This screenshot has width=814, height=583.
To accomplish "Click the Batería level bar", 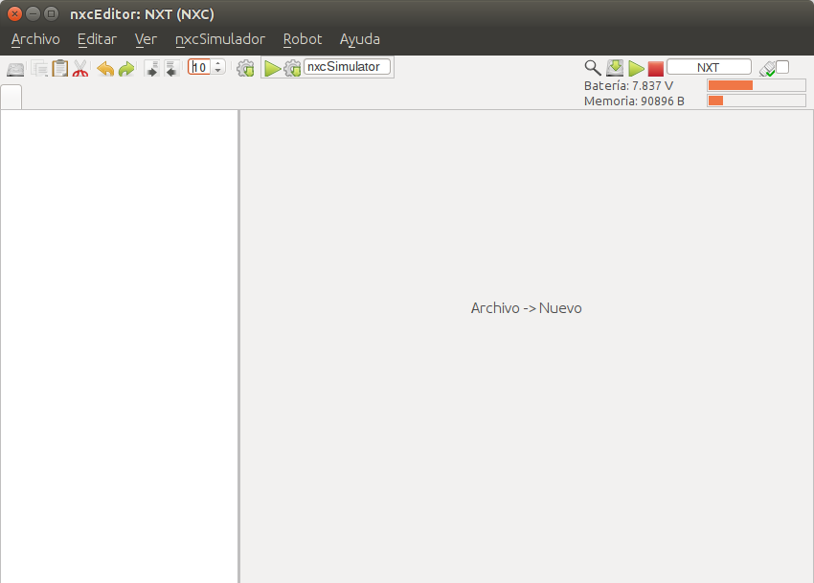I will [757, 85].
